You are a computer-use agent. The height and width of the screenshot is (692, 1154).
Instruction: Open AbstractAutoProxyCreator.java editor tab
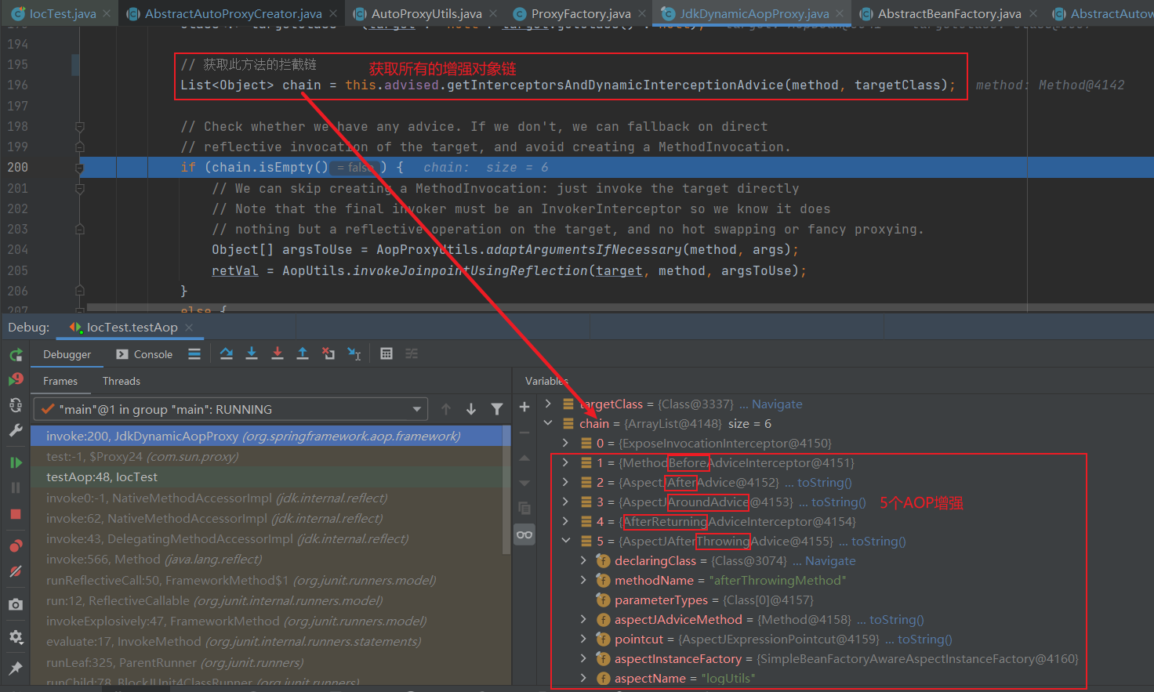tap(233, 13)
